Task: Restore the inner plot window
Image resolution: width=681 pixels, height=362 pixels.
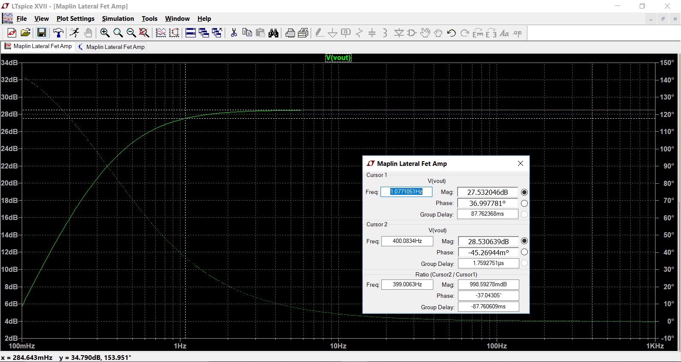Action: coord(663,19)
